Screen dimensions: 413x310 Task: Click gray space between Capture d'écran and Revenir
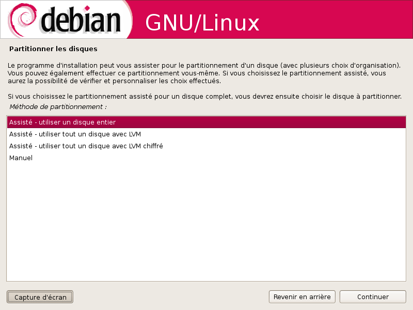171,297
